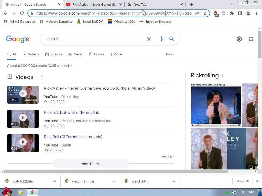This screenshot has width=262, height=196.
Task: Select the Books search tab
Action: [x=97, y=54]
